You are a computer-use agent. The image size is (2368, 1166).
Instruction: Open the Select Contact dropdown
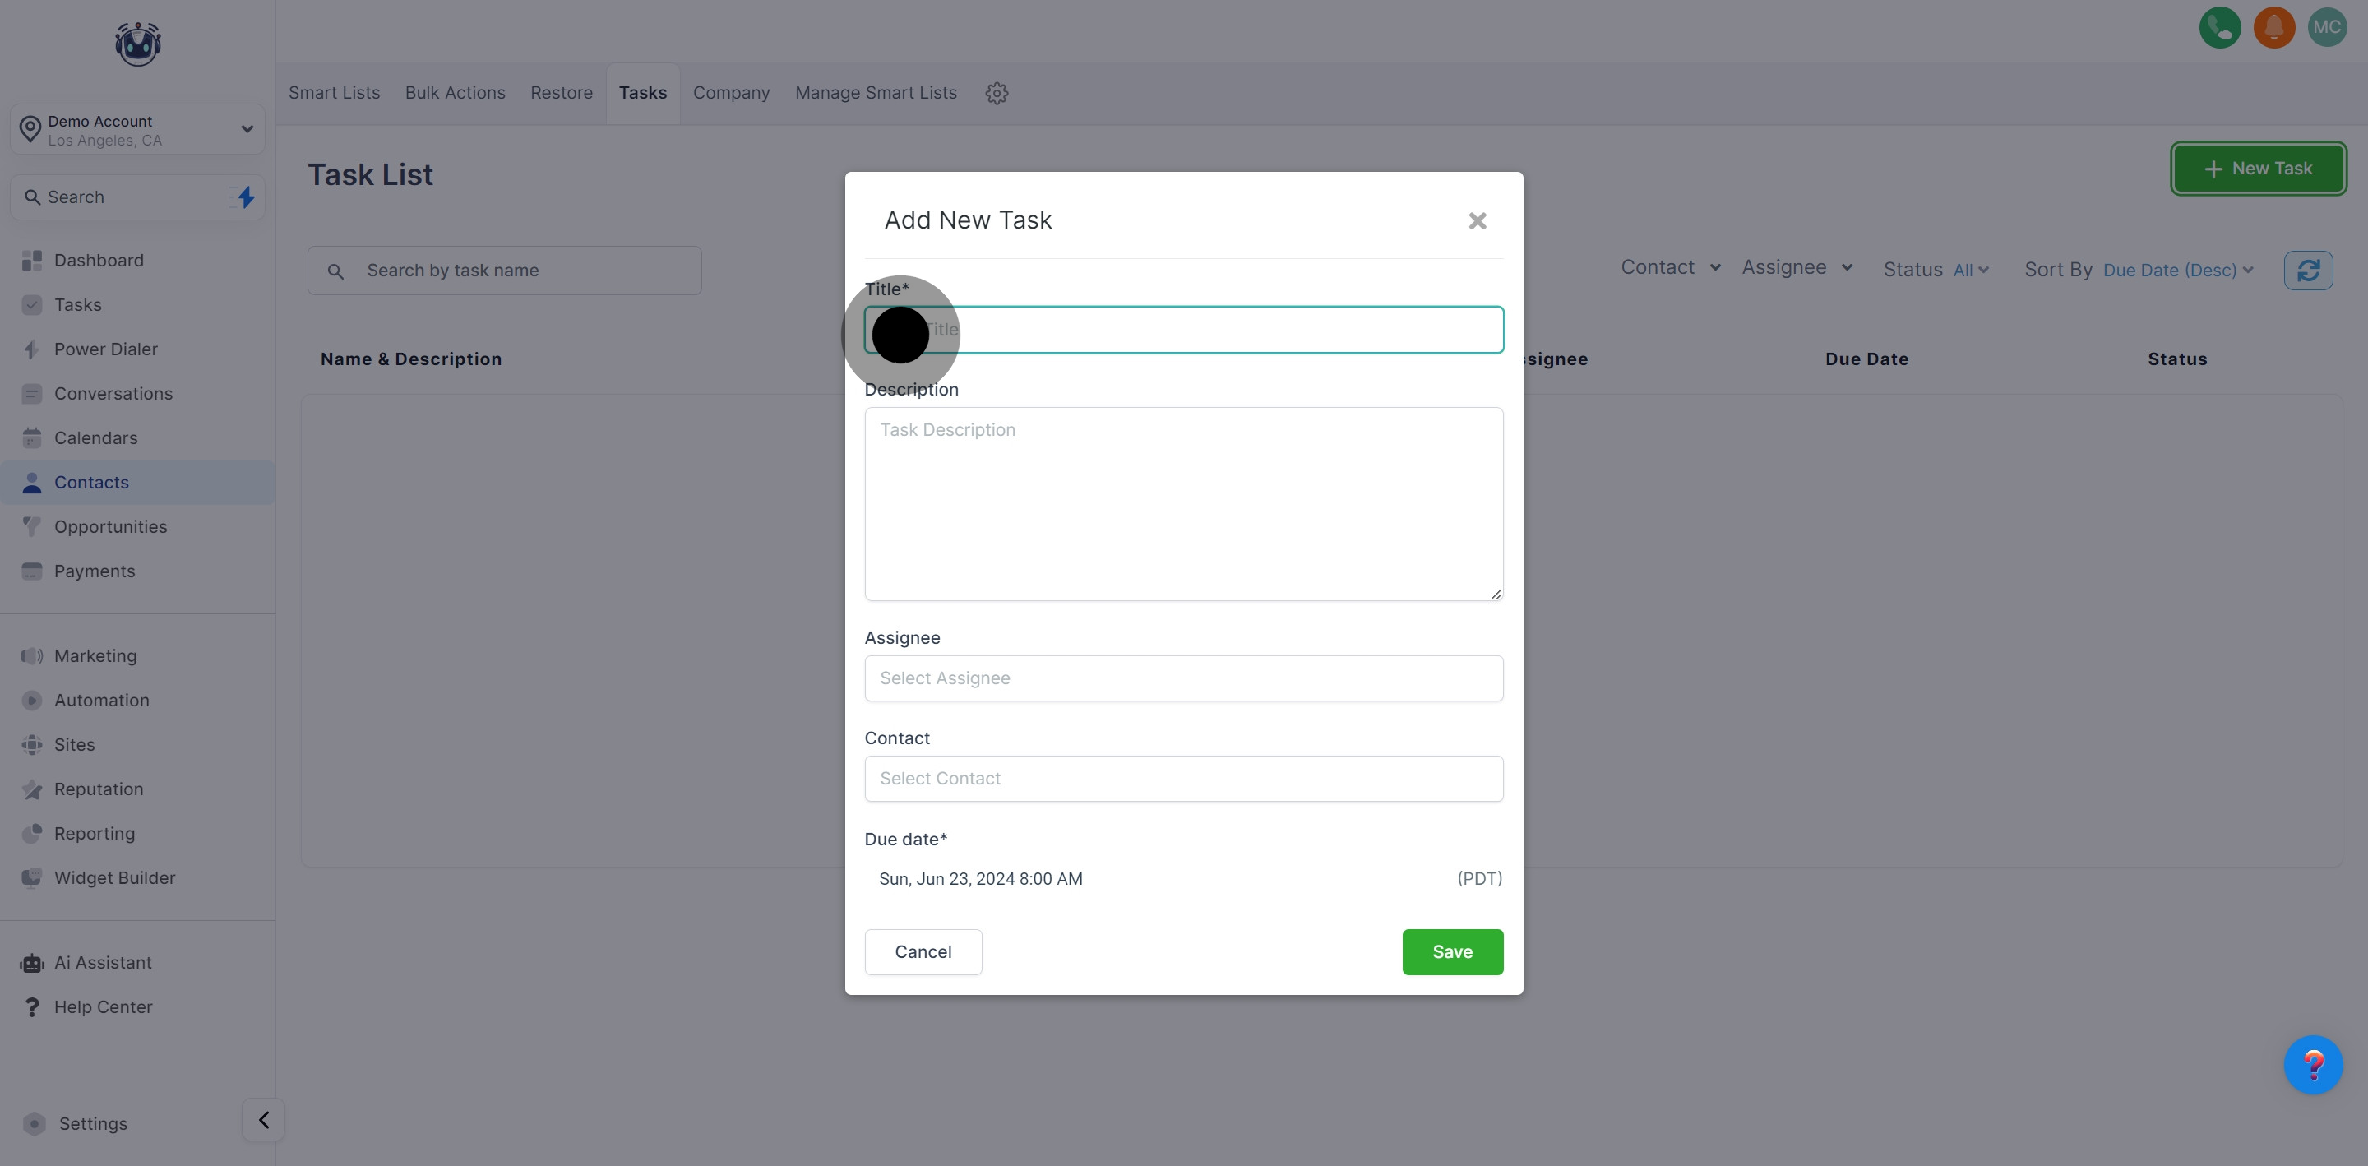[x=1183, y=779]
